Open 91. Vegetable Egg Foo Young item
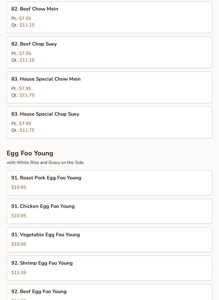The width and height of the screenshot is (219, 300). click(x=46, y=235)
